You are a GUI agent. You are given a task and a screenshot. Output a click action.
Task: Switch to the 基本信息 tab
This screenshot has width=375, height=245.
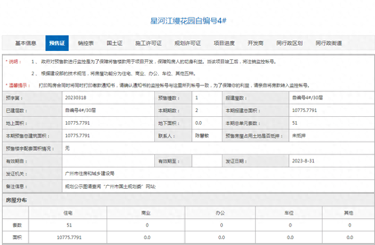click(x=25, y=43)
